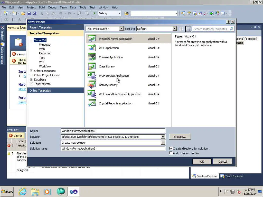Open the Location path dropdown
The height and width of the screenshot is (197, 263).
(163, 137)
